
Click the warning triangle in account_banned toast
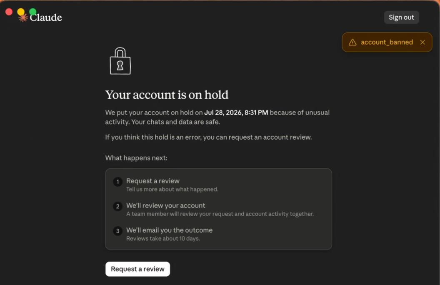(x=352, y=42)
